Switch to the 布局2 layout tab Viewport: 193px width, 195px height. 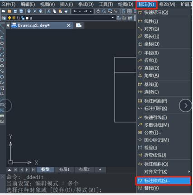pyautogui.click(x=85, y=170)
